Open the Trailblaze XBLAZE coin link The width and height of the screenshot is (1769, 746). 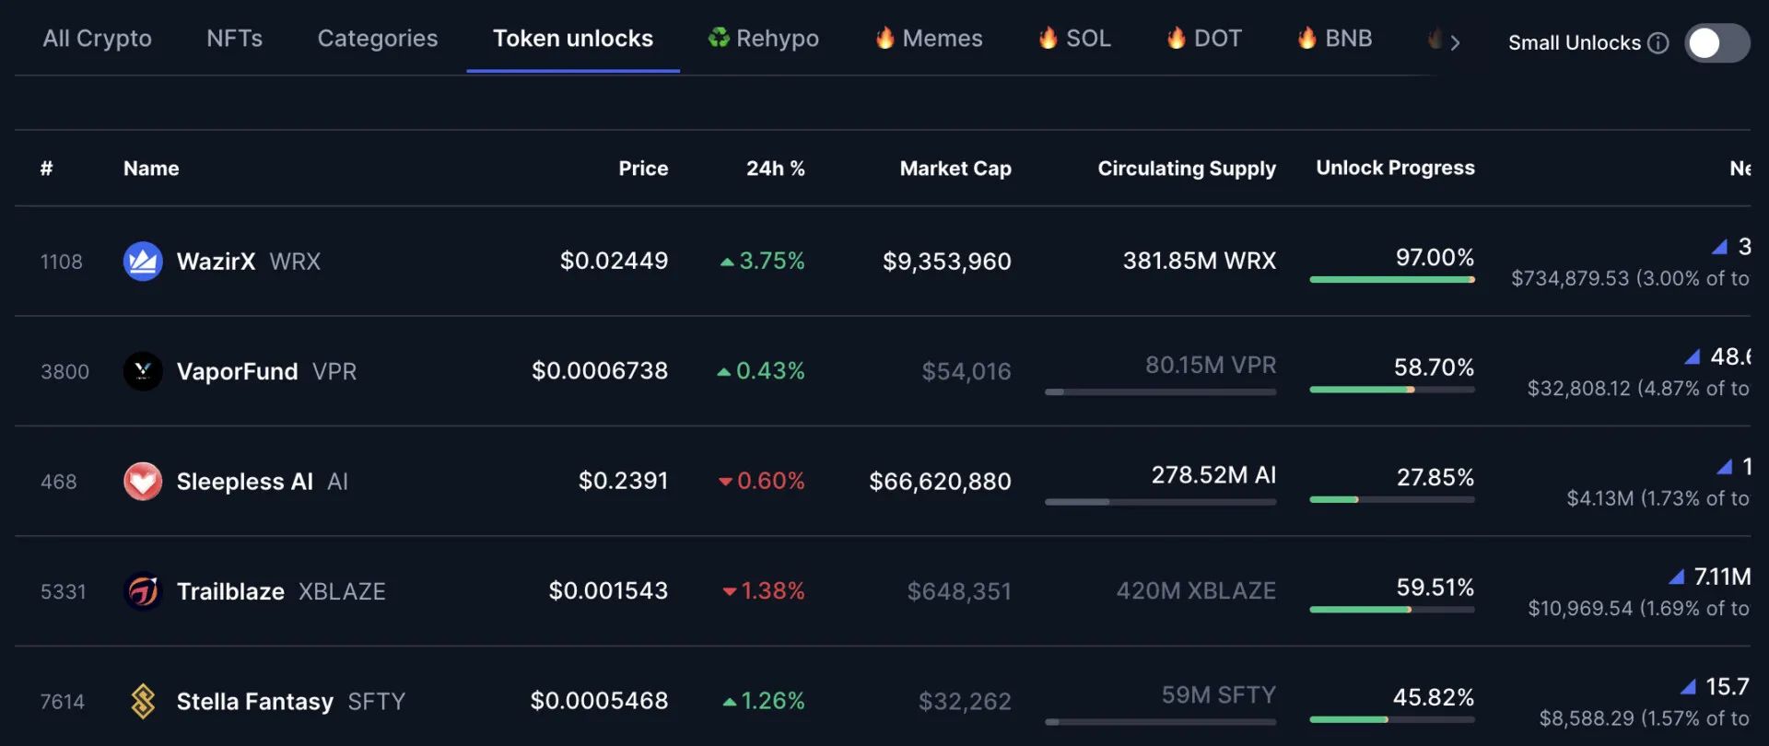click(280, 591)
